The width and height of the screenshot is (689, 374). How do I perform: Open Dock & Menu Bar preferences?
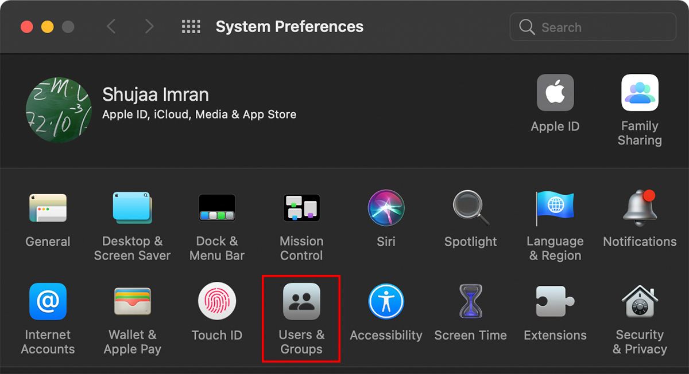(216, 207)
